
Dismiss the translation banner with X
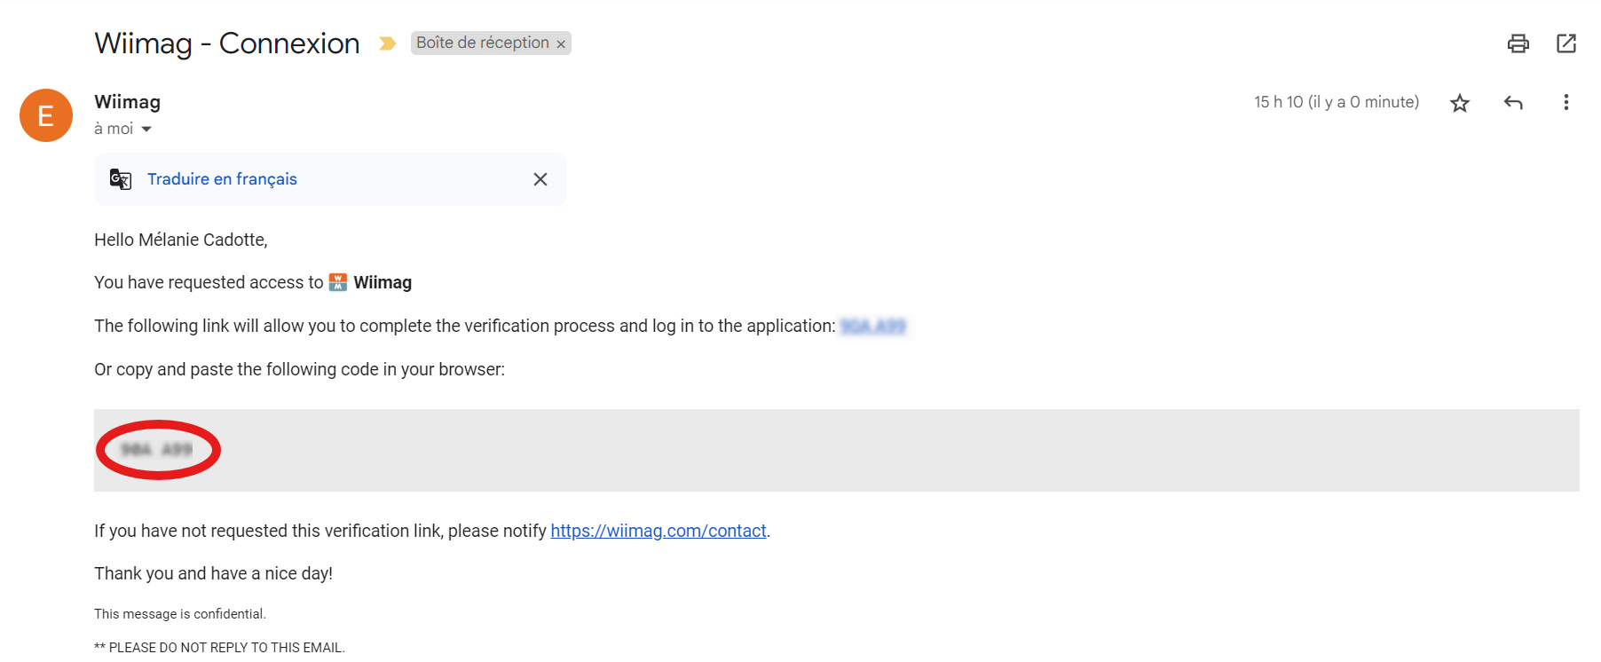click(540, 179)
